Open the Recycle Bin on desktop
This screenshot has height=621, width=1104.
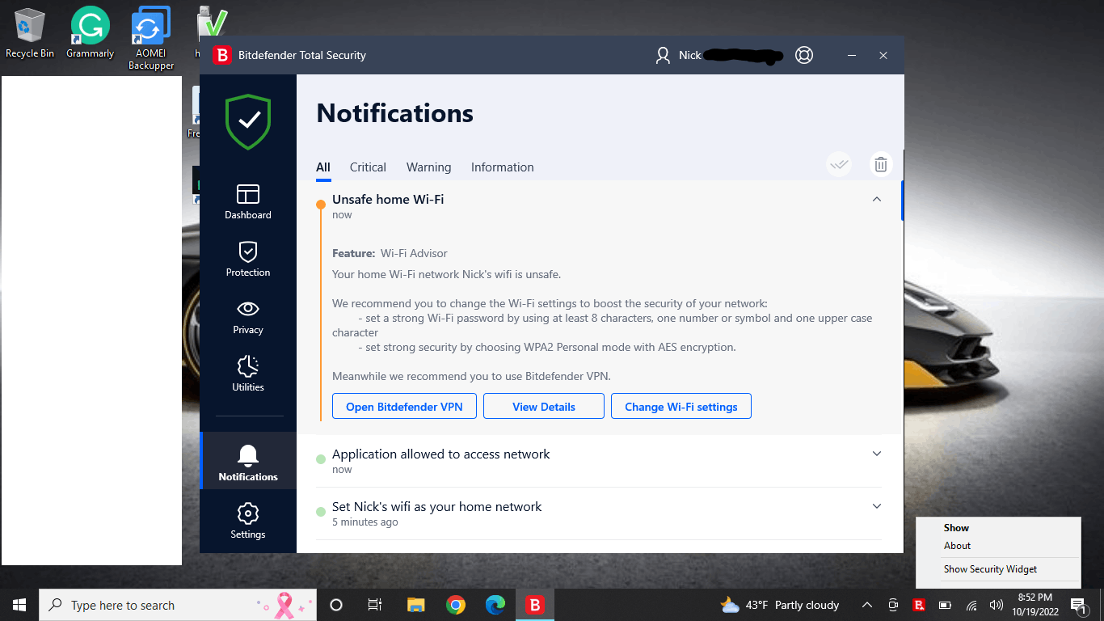[30, 33]
